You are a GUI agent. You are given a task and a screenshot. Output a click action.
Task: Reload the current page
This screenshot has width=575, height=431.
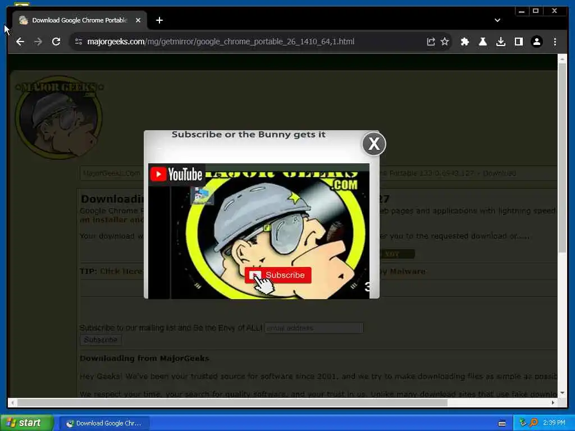(56, 42)
